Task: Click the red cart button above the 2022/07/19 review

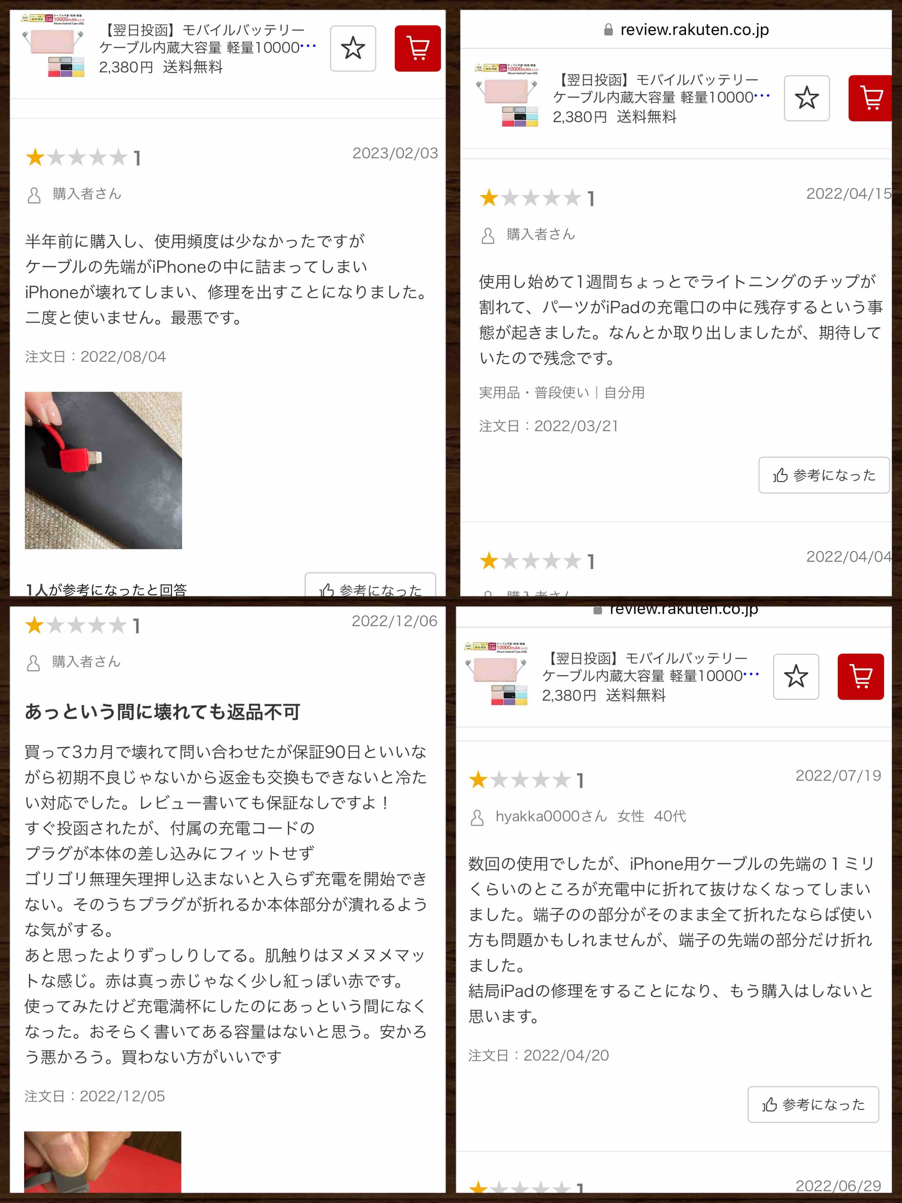Action: [861, 677]
